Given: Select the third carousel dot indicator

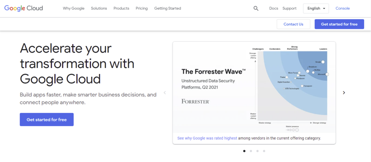Looking at the screenshot, I should point(257,151).
